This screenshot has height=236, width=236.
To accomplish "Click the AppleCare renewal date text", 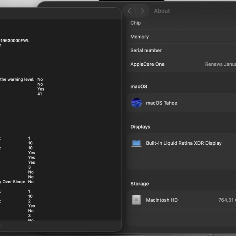I will coord(220,64).
